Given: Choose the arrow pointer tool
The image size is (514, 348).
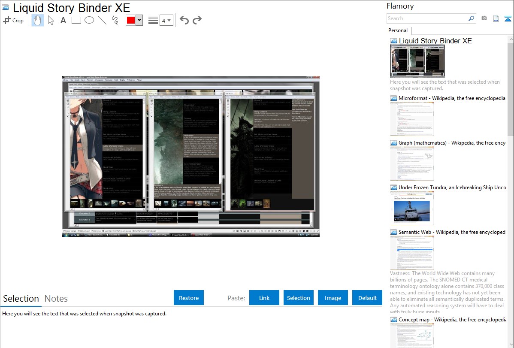Looking at the screenshot, I should [x=51, y=20].
